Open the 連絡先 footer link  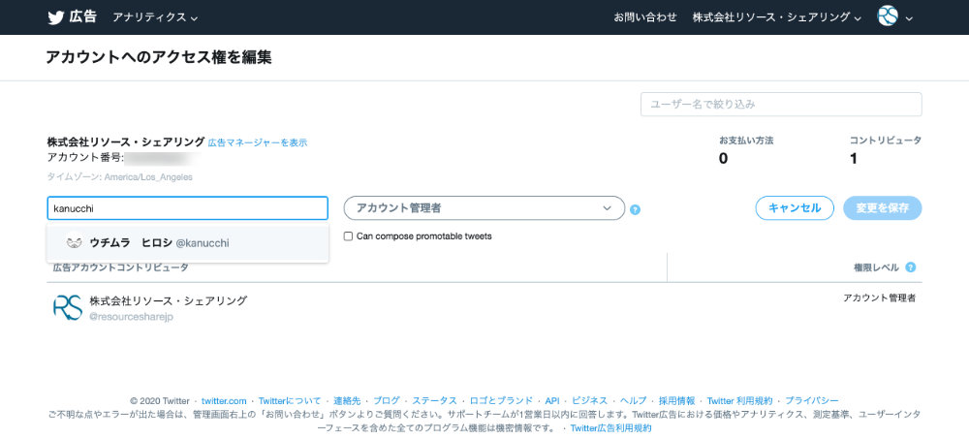click(x=347, y=400)
